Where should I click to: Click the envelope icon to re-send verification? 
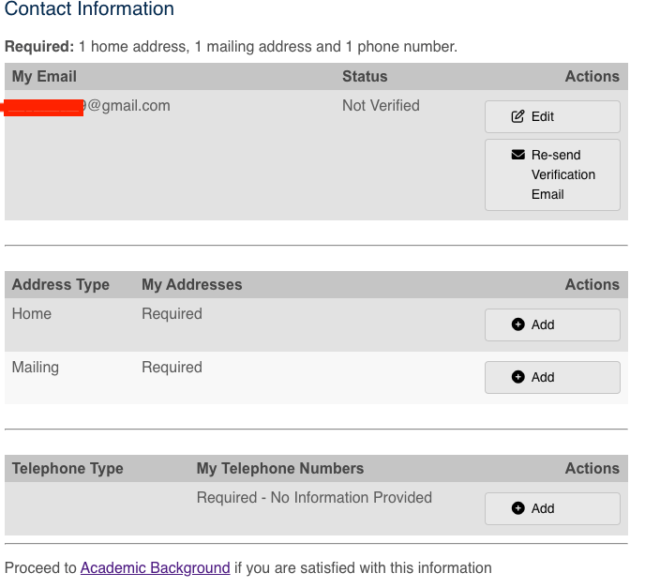click(517, 155)
